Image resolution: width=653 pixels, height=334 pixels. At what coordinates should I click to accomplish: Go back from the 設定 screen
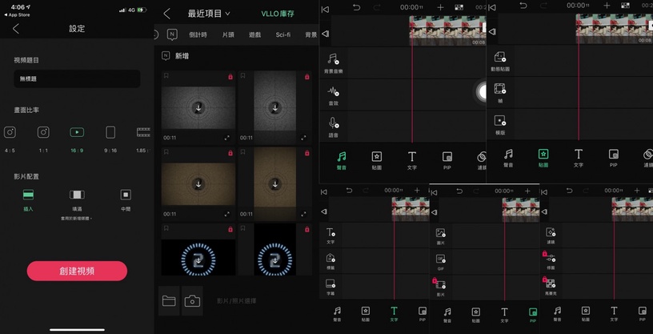click(x=16, y=29)
